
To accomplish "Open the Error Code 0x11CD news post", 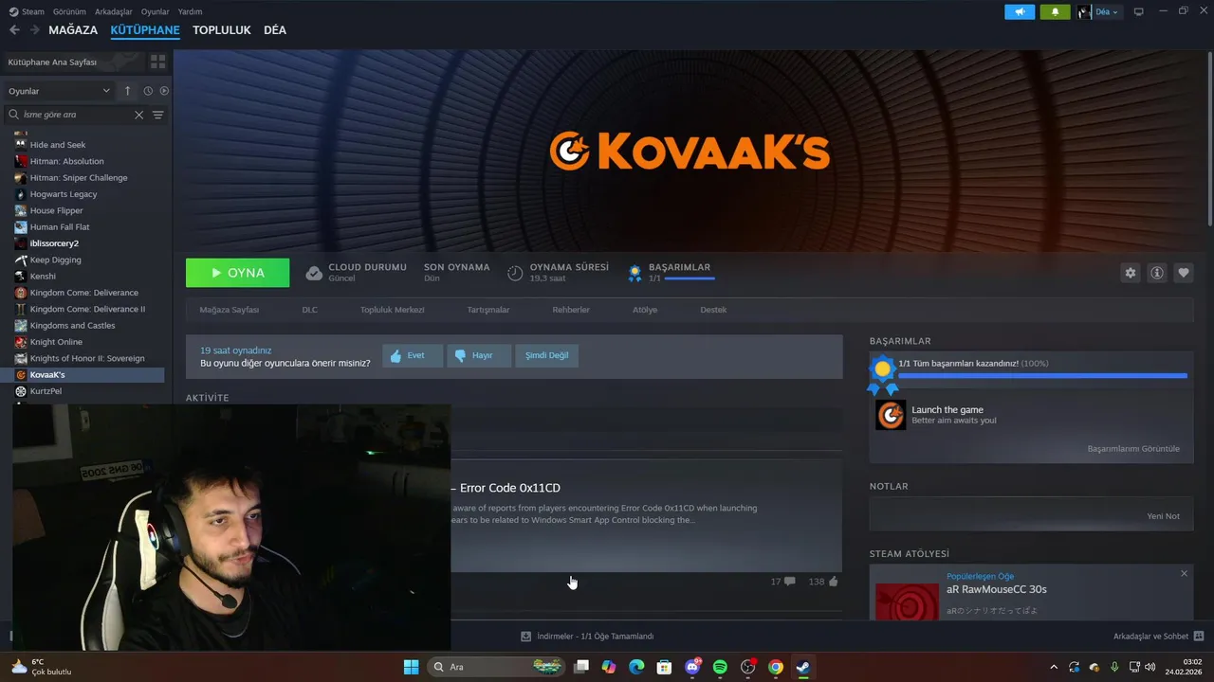I will pyautogui.click(x=646, y=515).
